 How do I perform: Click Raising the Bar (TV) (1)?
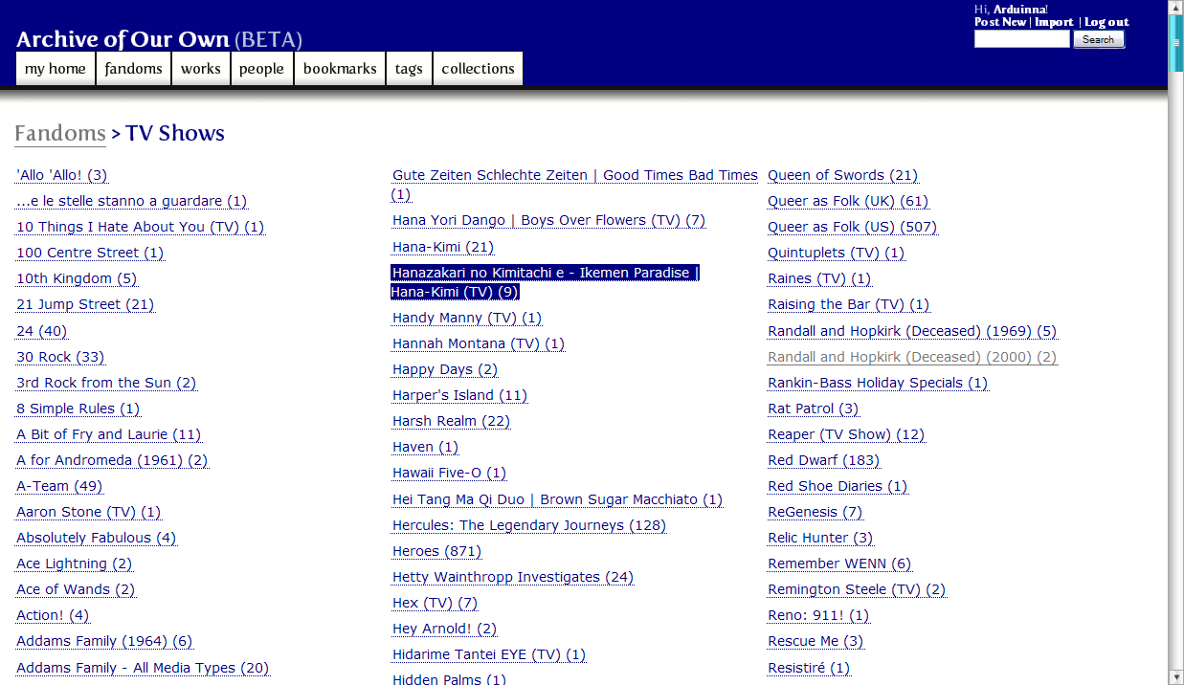click(849, 304)
